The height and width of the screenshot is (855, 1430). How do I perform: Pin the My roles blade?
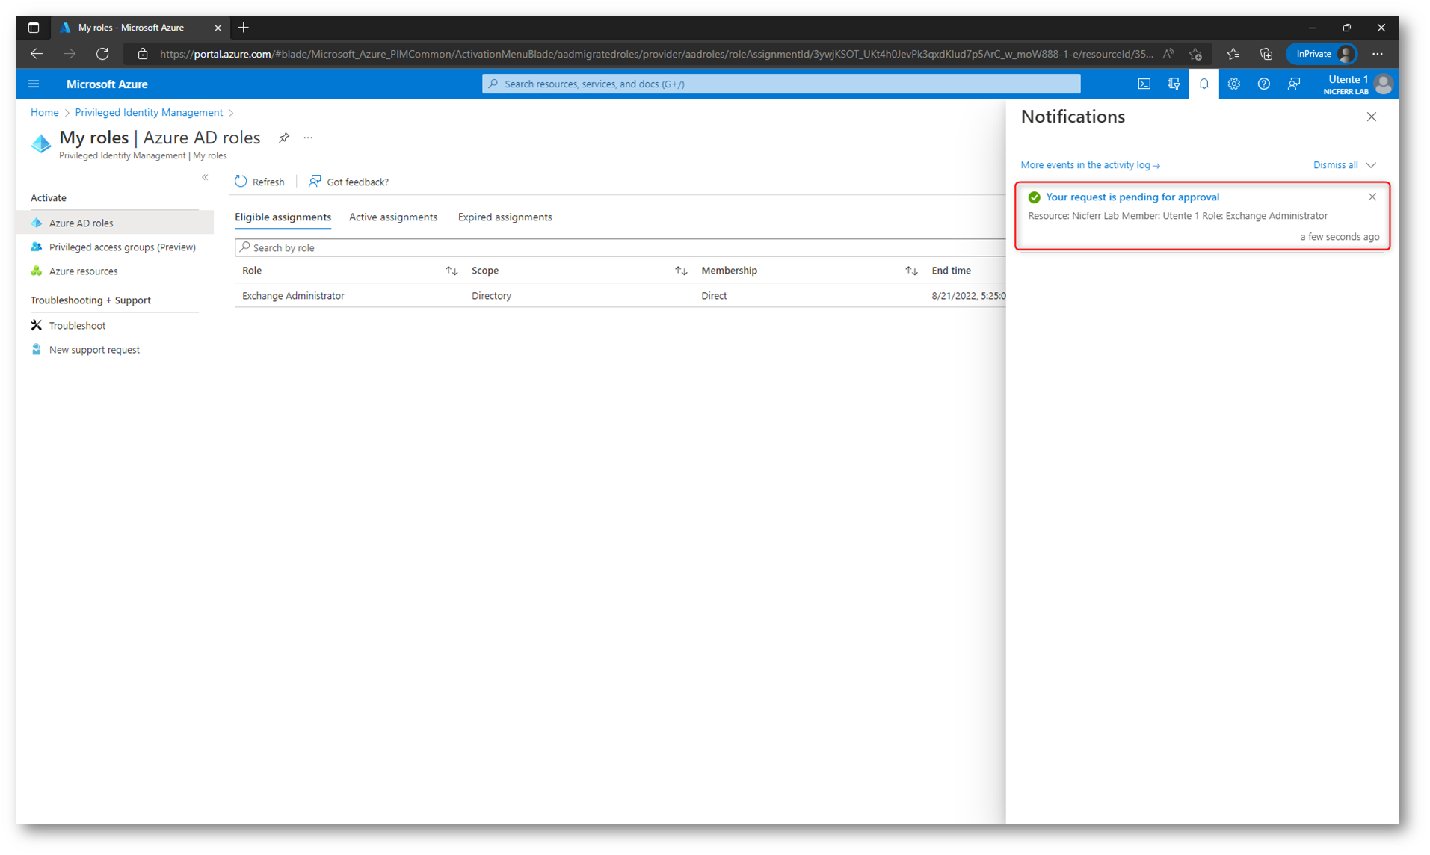(x=284, y=138)
